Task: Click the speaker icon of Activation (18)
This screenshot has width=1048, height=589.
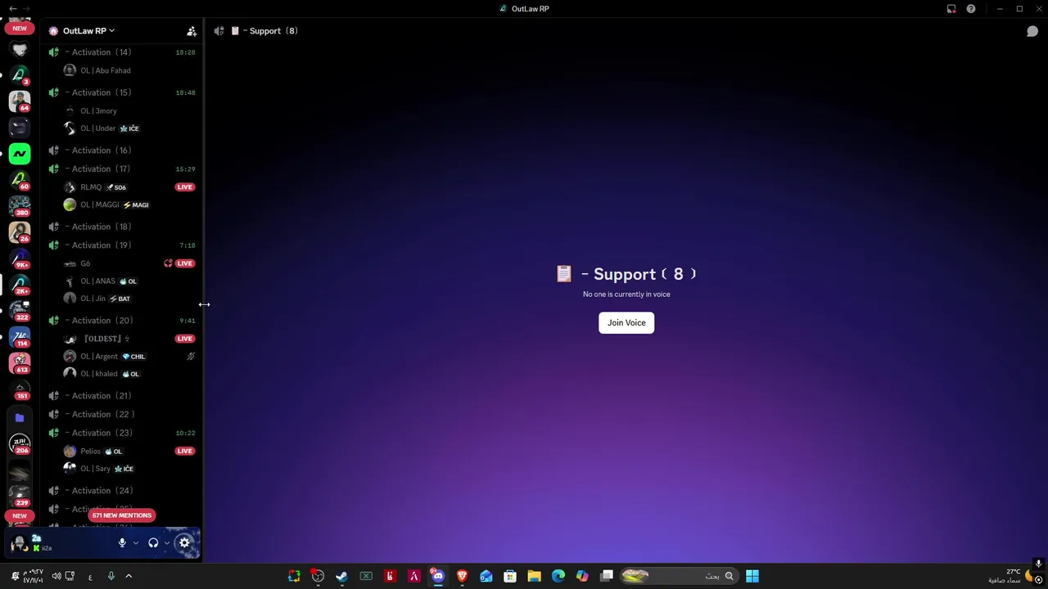Action: click(53, 227)
